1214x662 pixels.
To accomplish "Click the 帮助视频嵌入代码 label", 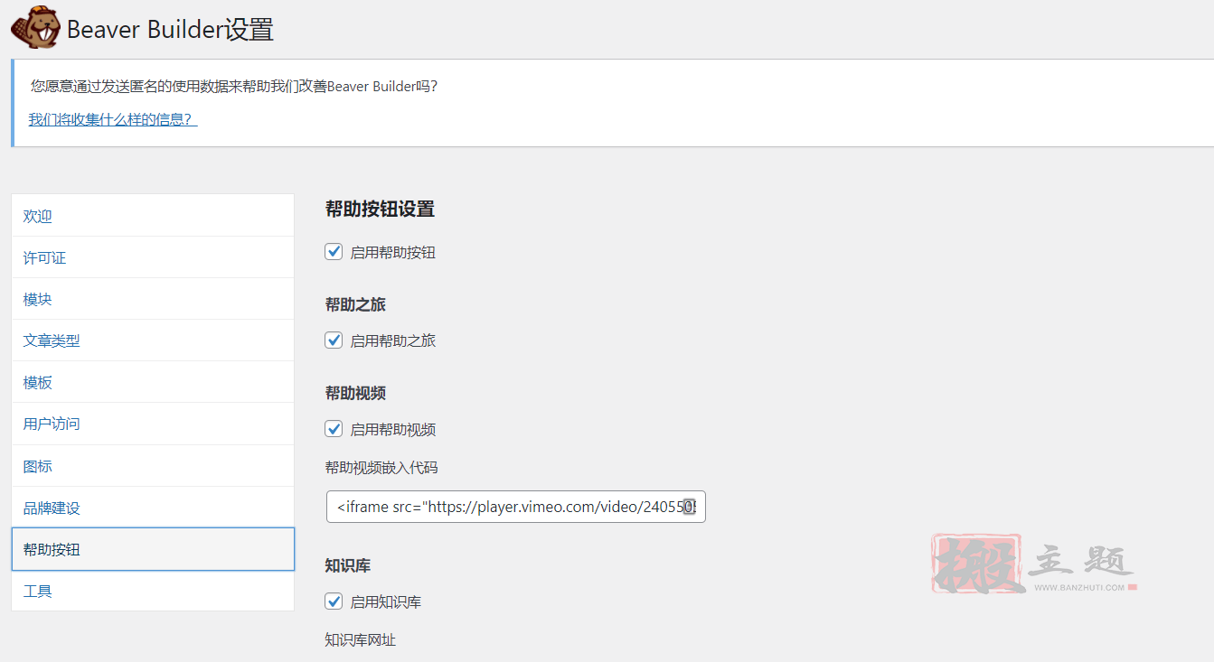I will tap(381, 467).
